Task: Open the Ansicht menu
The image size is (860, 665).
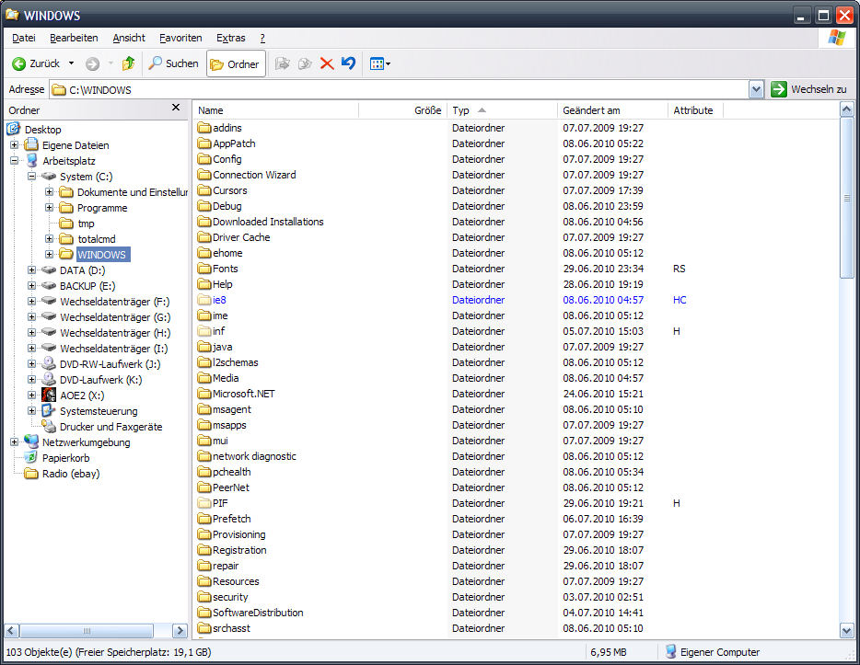Action: tap(129, 38)
